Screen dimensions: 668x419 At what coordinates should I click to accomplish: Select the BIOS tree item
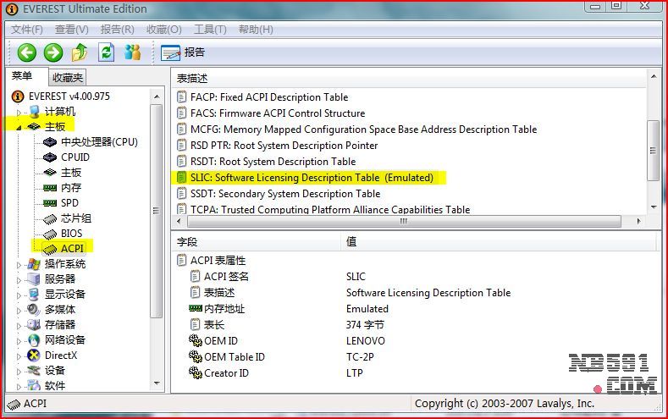[71, 234]
